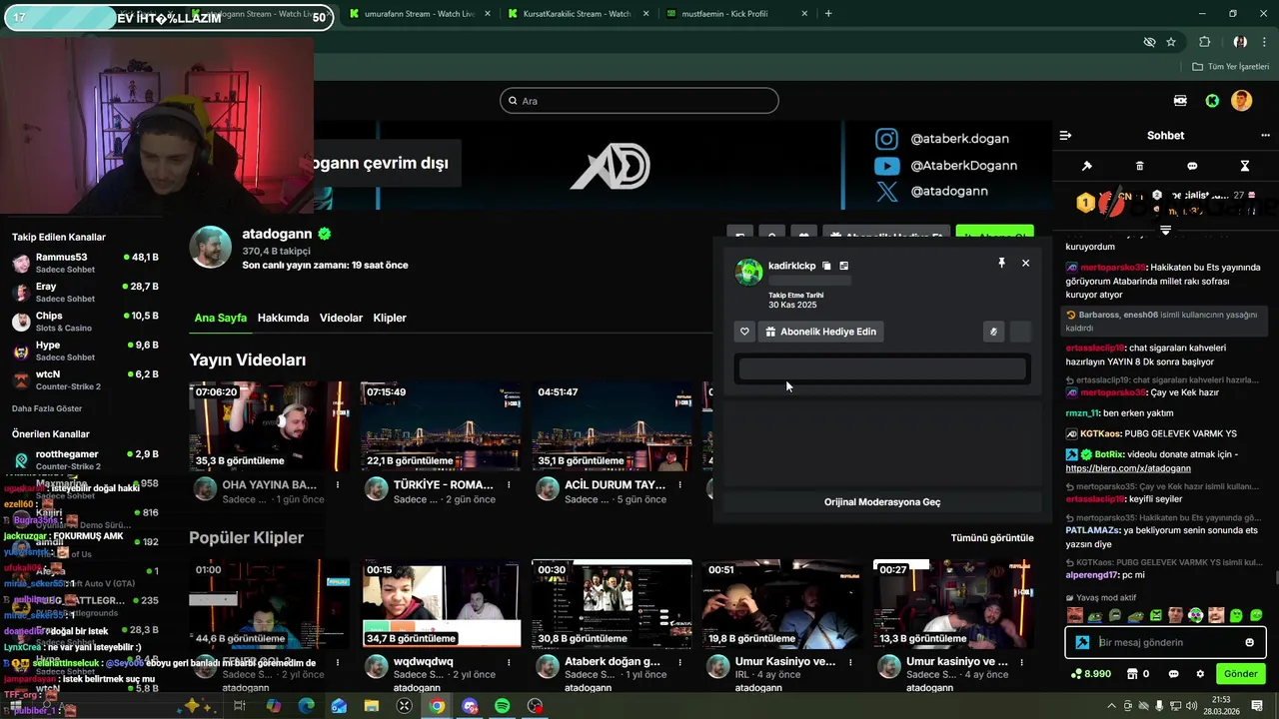Open the OHA YAYINA BA... video thumbnail
1279x719 pixels.
click(x=270, y=426)
